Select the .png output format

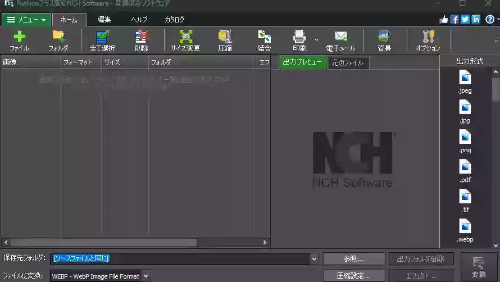pyautogui.click(x=465, y=140)
